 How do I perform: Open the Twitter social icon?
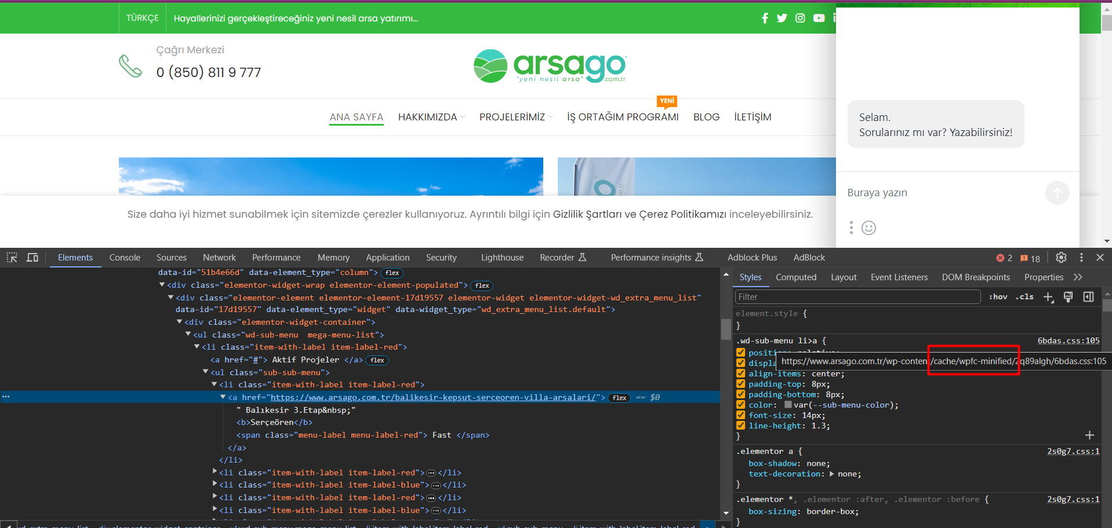(x=782, y=18)
